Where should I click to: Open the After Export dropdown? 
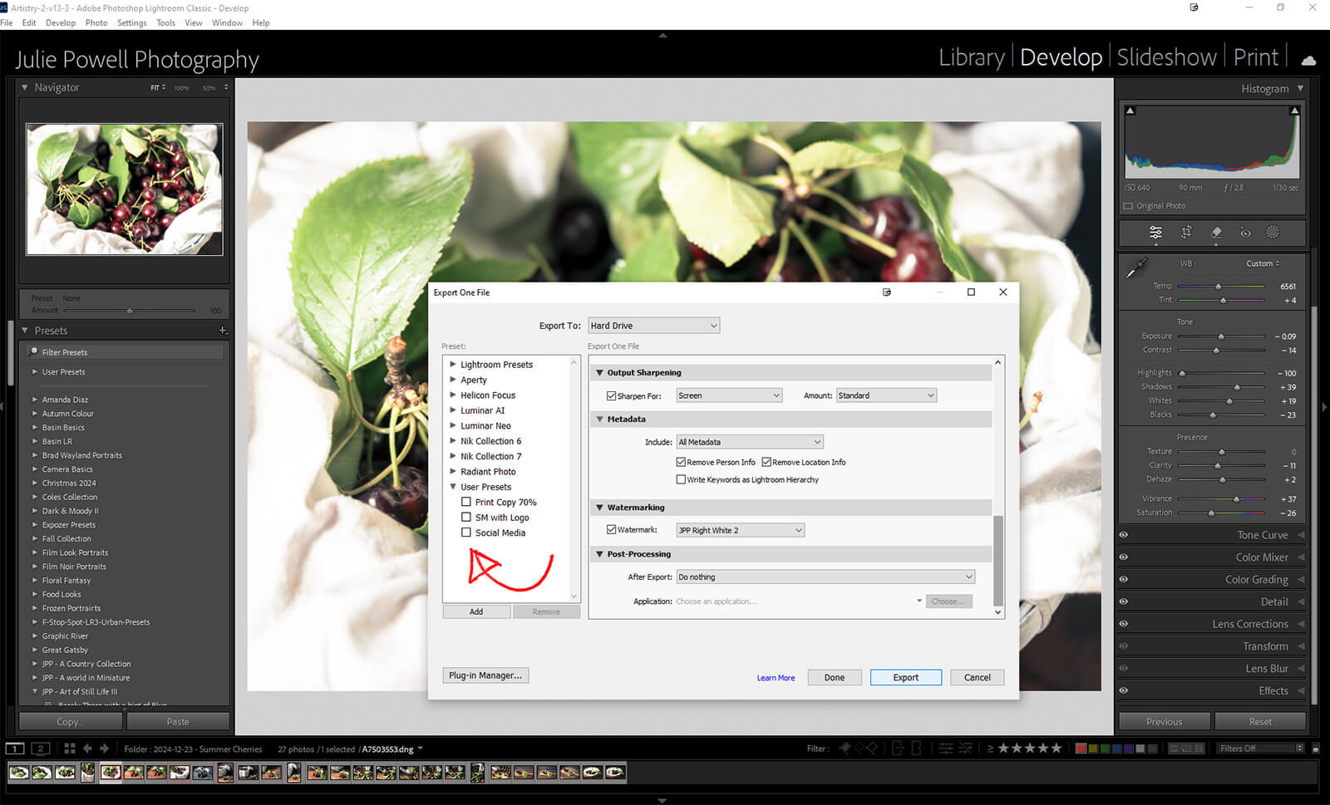(x=825, y=577)
